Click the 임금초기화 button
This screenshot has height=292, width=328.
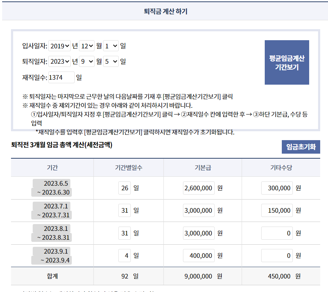coord(301,146)
